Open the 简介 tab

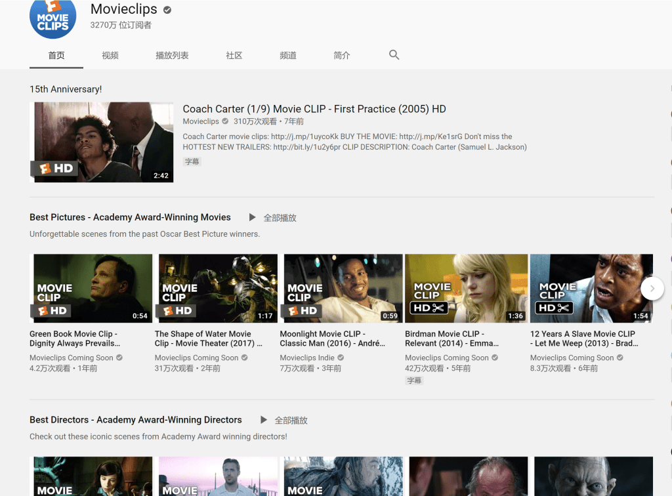(342, 56)
